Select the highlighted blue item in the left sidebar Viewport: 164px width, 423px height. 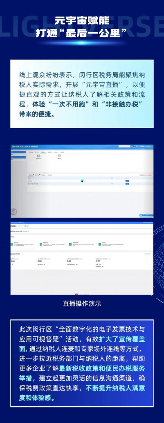point(18,157)
